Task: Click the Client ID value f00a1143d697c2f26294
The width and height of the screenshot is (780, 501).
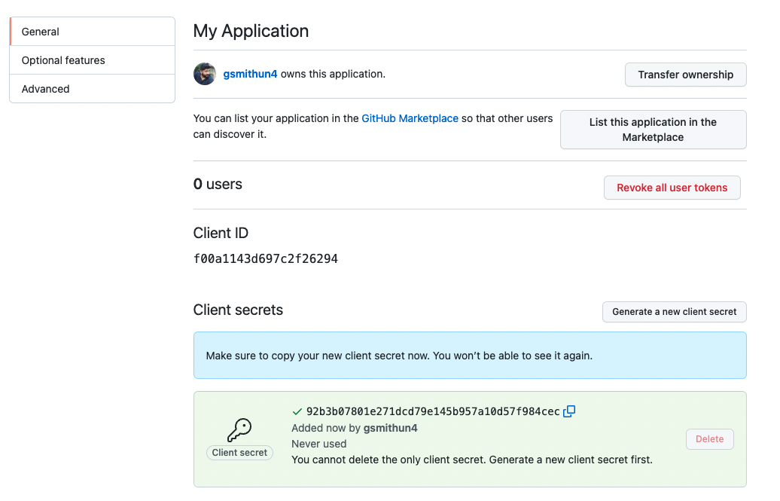Action: pyautogui.click(x=265, y=259)
